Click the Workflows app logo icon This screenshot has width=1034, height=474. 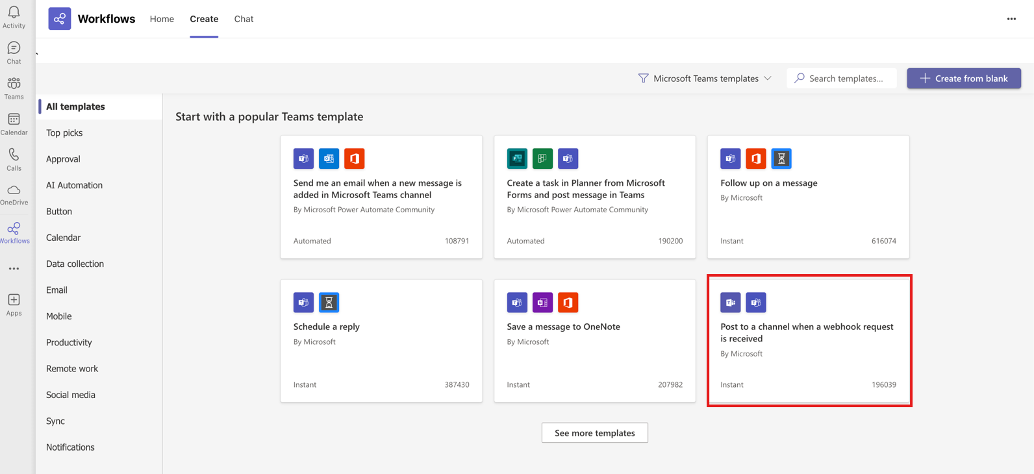(x=60, y=19)
